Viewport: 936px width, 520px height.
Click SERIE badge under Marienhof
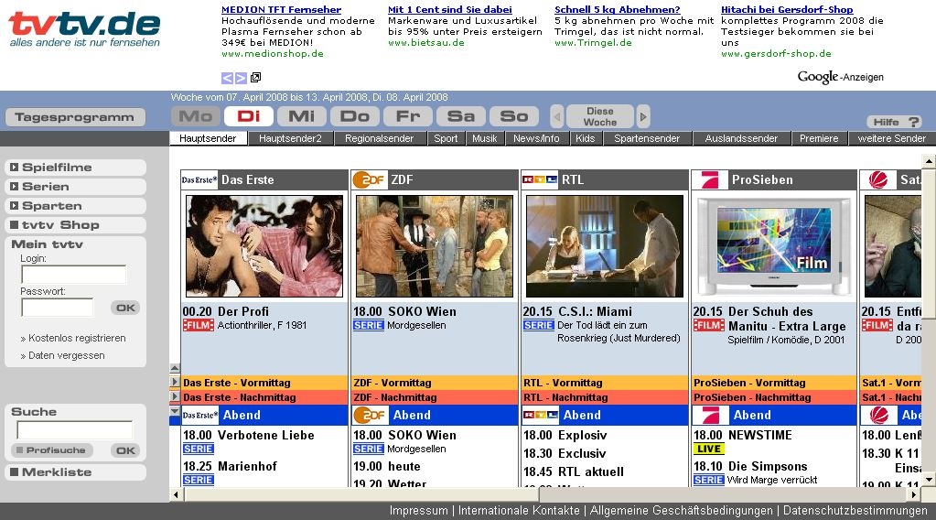click(x=199, y=480)
